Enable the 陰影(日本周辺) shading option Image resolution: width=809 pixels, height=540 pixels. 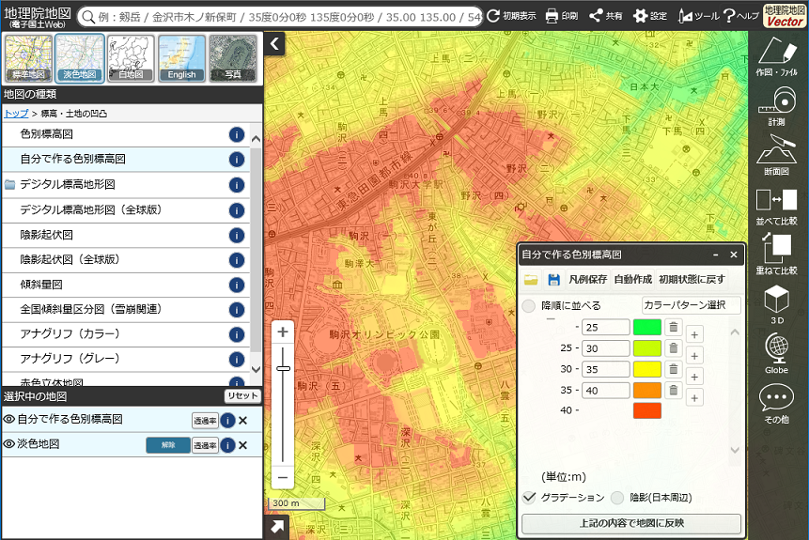(617, 498)
